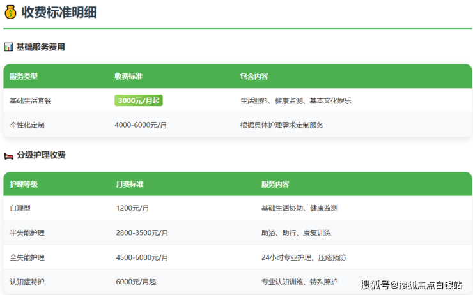
Task: Click the 2800-3500元/月 price cell
Action: click(142, 233)
